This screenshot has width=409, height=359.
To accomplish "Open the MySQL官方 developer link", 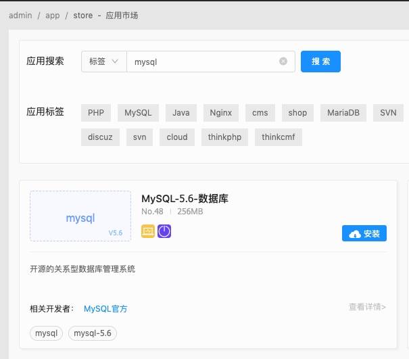I will tap(105, 309).
